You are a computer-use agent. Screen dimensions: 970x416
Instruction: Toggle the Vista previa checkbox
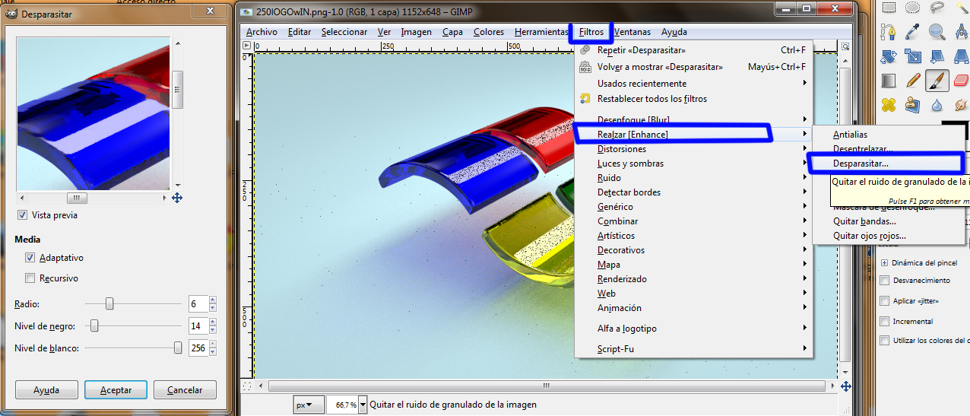(23, 215)
